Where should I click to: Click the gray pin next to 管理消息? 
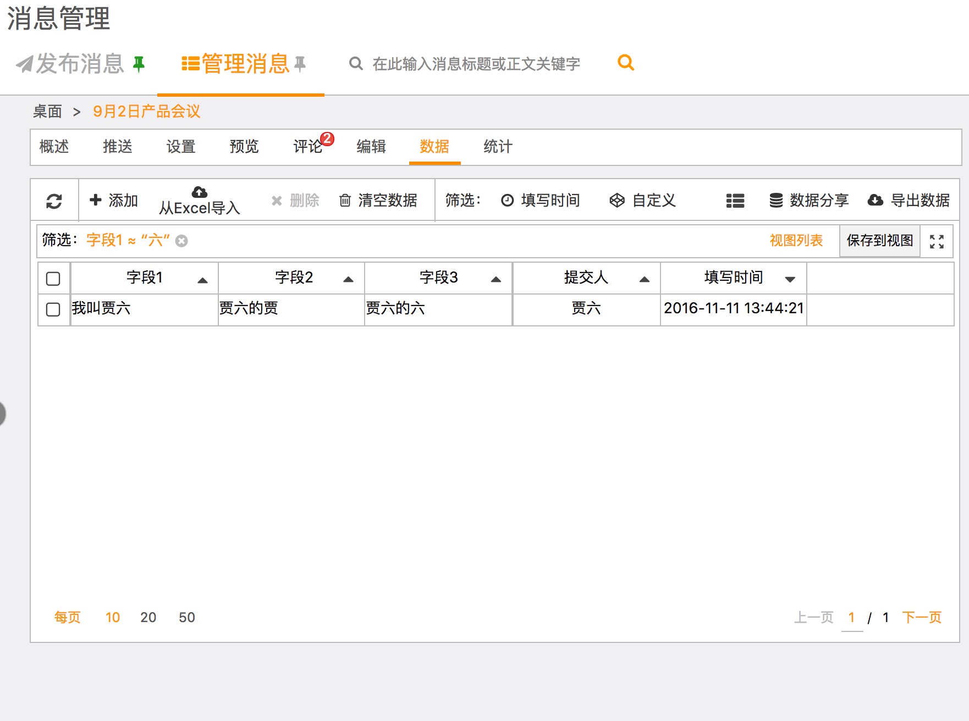(300, 64)
